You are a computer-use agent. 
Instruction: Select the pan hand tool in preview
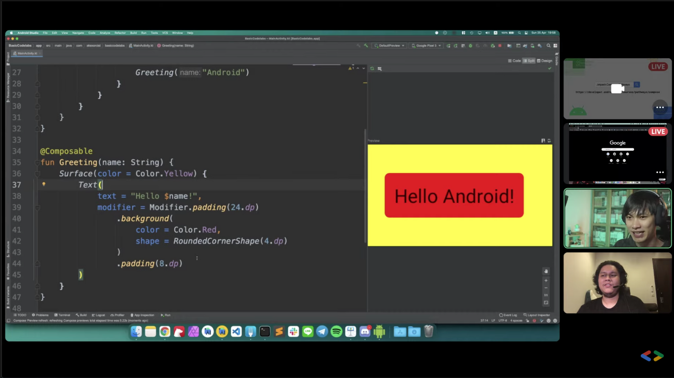(x=546, y=272)
